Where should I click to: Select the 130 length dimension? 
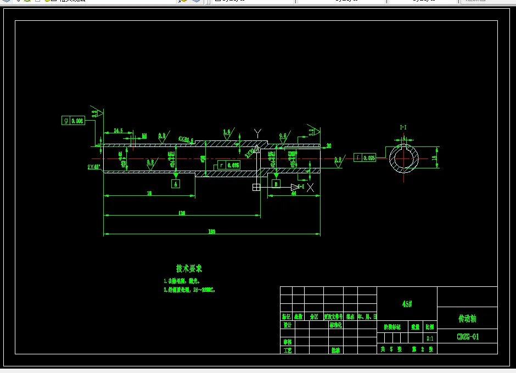[182, 213]
